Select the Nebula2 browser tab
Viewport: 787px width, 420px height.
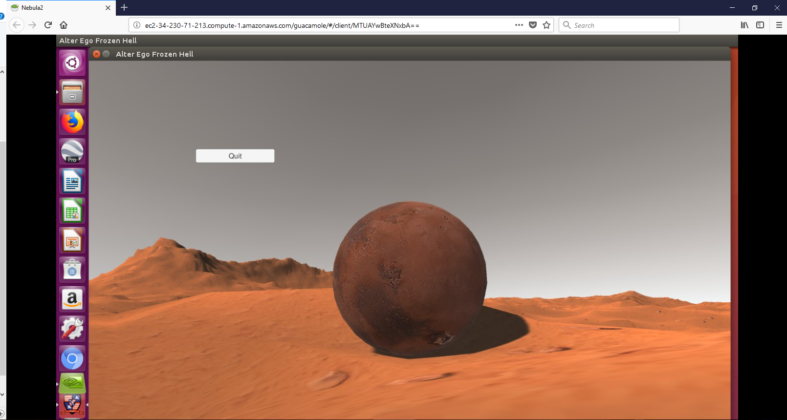[x=61, y=8]
